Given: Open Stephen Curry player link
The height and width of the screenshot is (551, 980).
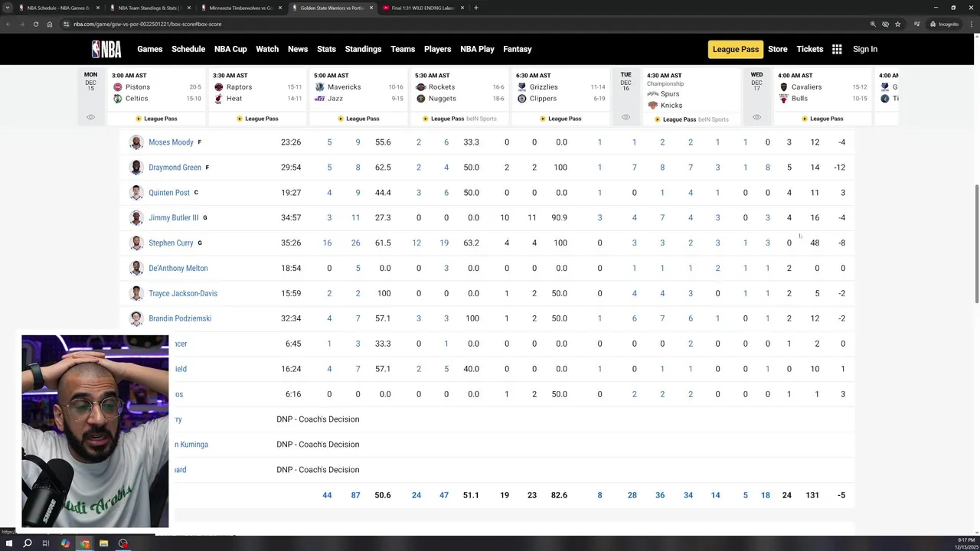Looking at the screenshot, I should coord(171,243).
